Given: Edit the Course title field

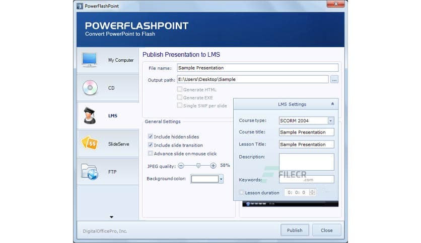Looking at the screenshot, I should (306, 132).
